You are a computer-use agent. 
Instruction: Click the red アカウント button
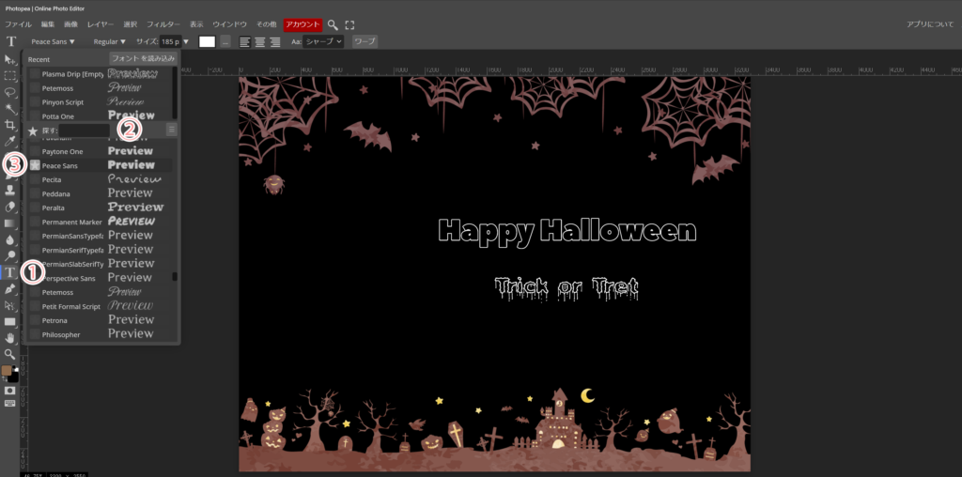click(303, 24)
